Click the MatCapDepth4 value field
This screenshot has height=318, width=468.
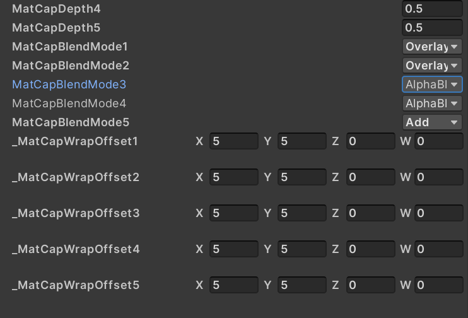coord(432,9)
